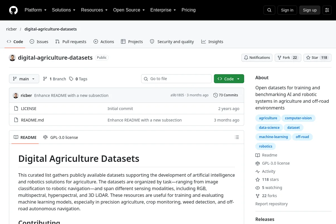This screenshot has height=224, width=336.
Task: Open the 0 Tags link
Action: [78, 79]
